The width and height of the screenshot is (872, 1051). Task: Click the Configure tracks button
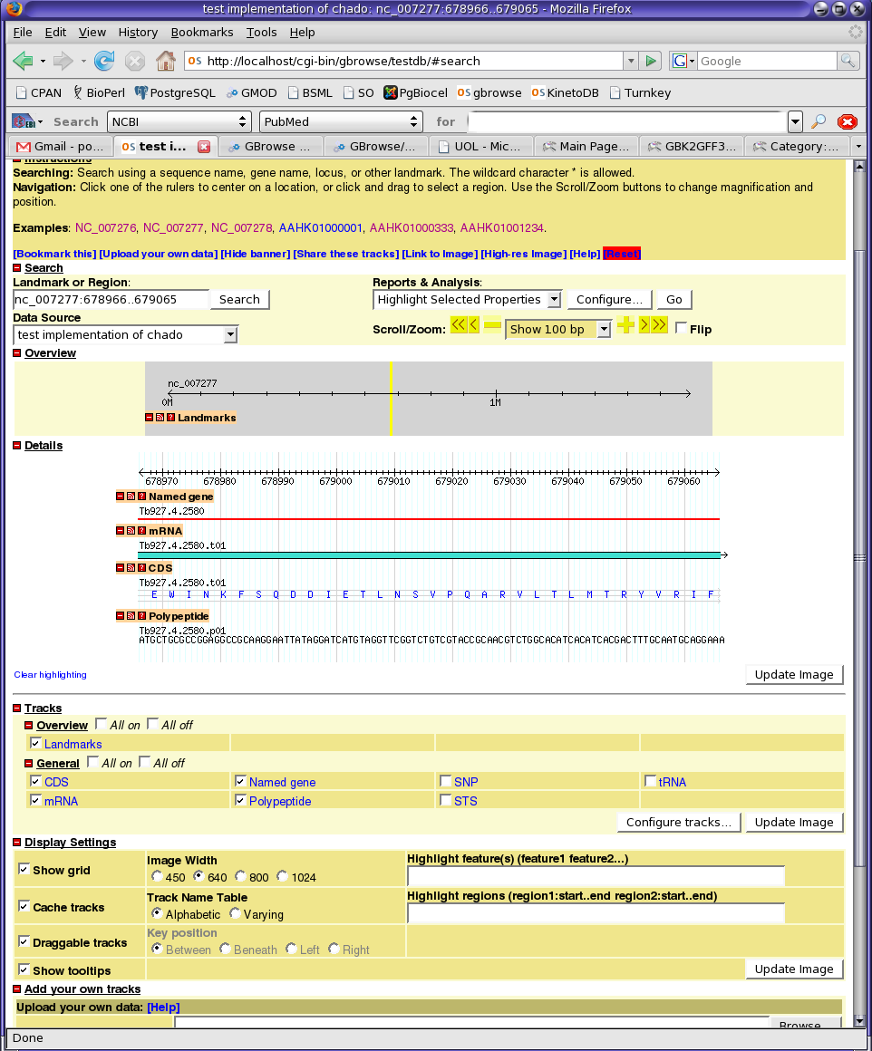(x=678, y=823)
